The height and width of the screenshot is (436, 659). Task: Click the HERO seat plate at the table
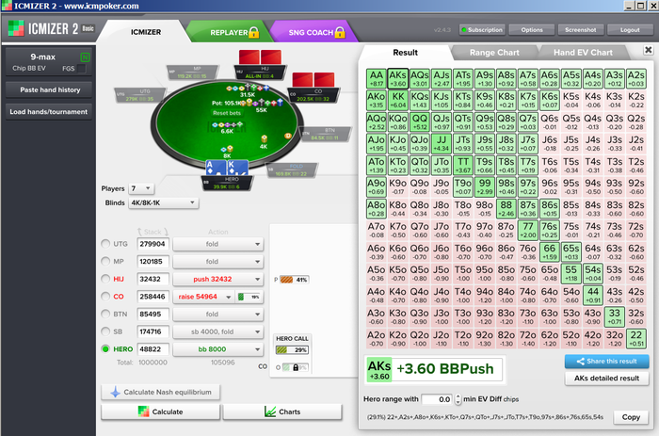(x=227, y=183)
